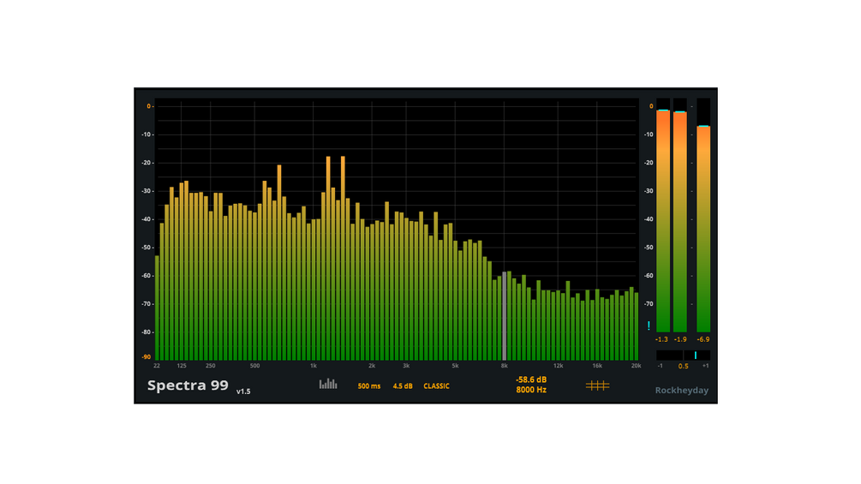This screenshot has height=484, width=861.
Task: Click the 5k frequency axis label
Action: (x=455, y=366)
